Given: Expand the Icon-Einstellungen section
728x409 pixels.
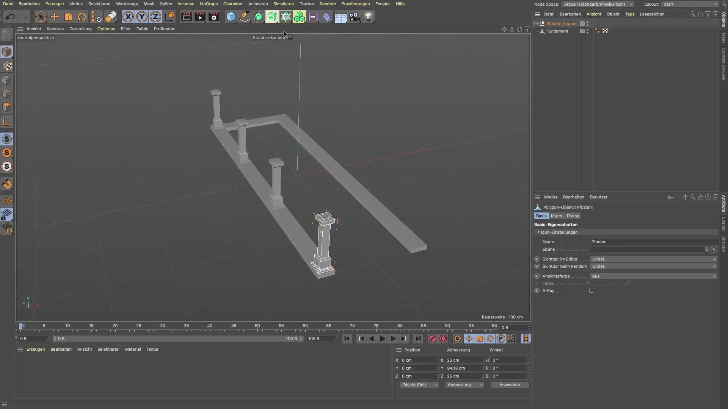Looking at the screenshot, I should click(538, 232).
